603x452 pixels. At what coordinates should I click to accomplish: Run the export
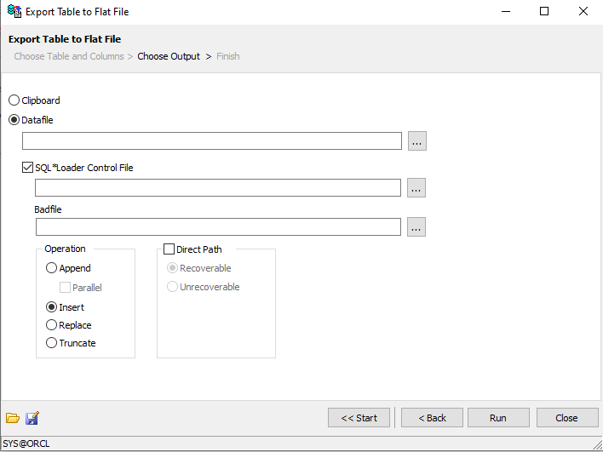498,418
